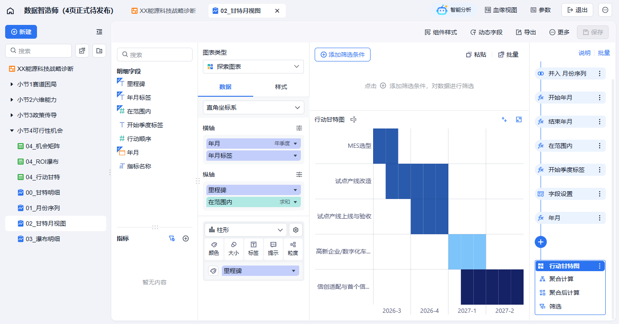
Task: Click the light blue 高新企业 gantt bar
Action: point(467,252)
